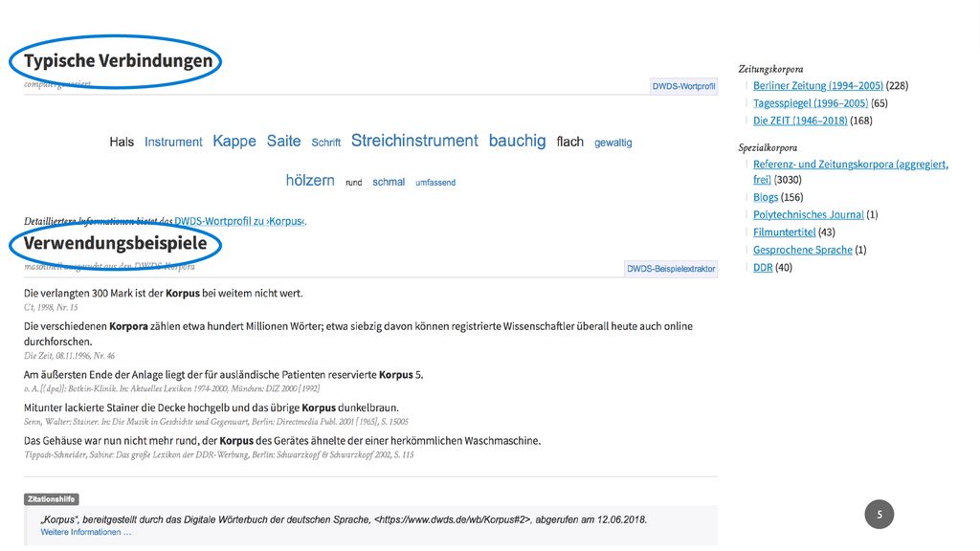This screenshot has width=980, height=551.
Task: Open Referenz- und Zeitungskorpora aggregated link
Action: pyautogui.click(x=851, y=172)
